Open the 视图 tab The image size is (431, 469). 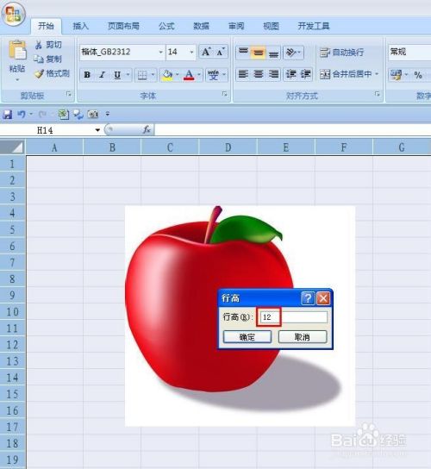[x=271, y=26]
